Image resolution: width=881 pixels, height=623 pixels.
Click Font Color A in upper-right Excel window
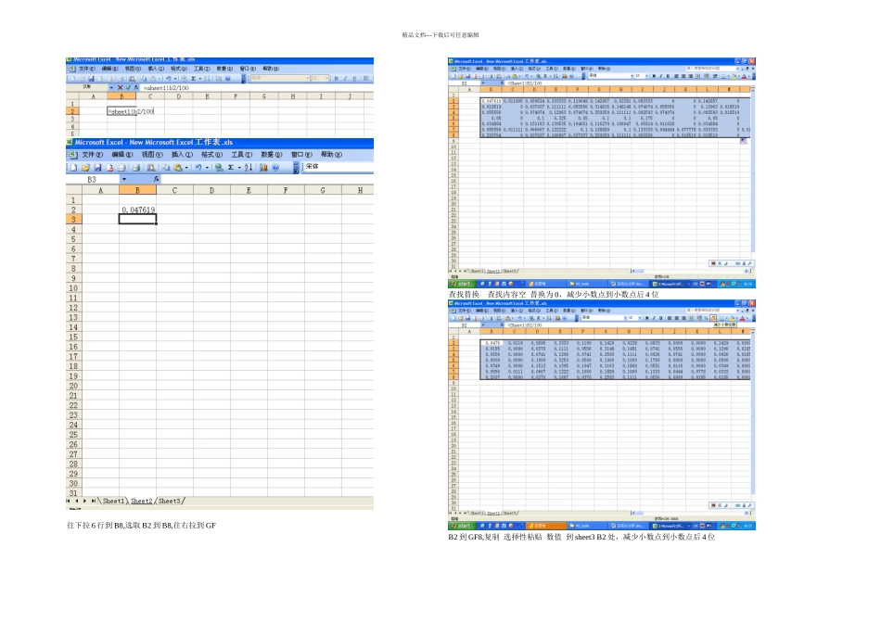[744, 76]
